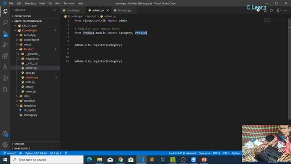Collapse the Untitled (Workspace) section

coord(28,21)
